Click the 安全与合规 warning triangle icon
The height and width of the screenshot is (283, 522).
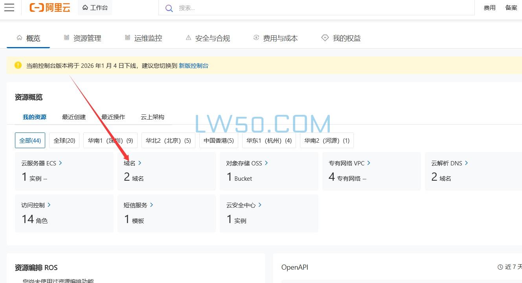pyautogui.click(x=188, y=38)
